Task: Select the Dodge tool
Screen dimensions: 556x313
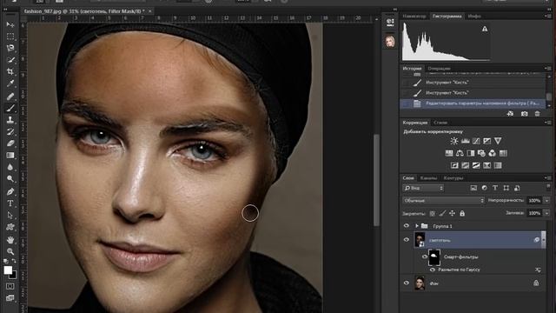Action: 10,179
